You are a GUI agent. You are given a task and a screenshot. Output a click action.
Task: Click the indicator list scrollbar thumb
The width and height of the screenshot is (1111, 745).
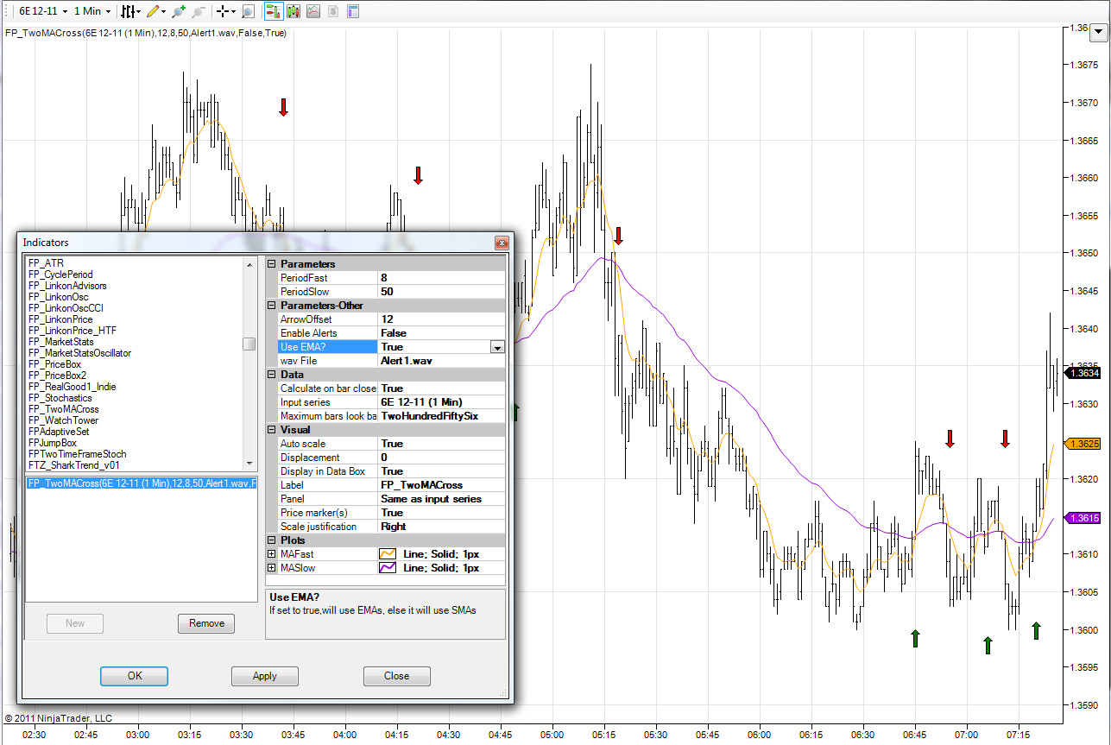[x=249, y=344]
